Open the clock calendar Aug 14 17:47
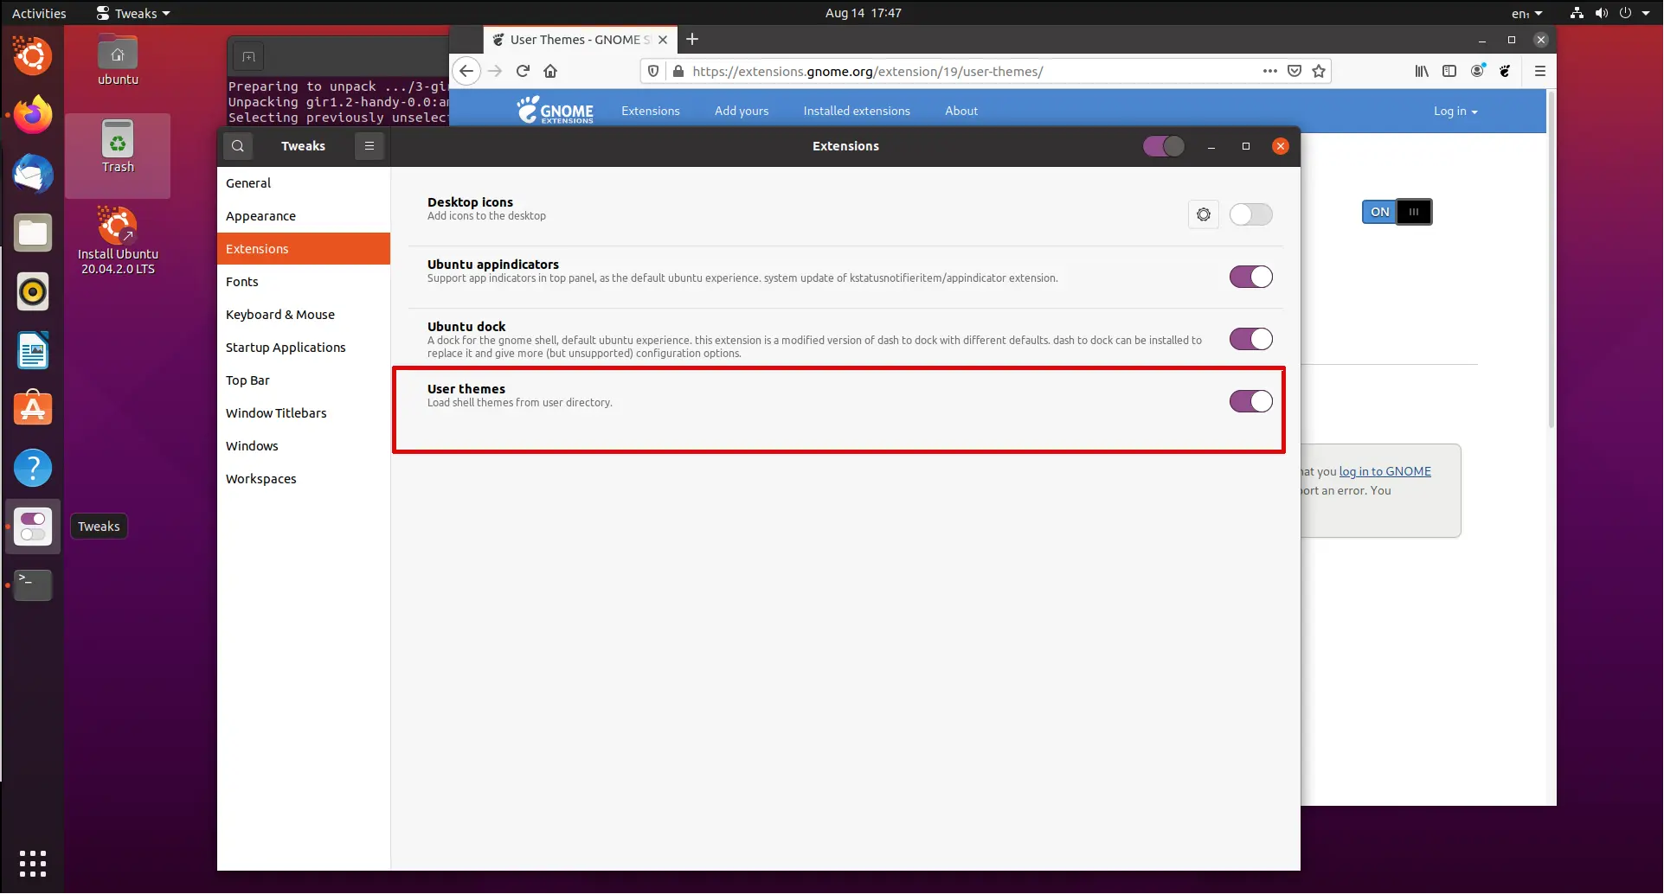Viewport: 1664px width, 894px height. click(x=863, y=13)
